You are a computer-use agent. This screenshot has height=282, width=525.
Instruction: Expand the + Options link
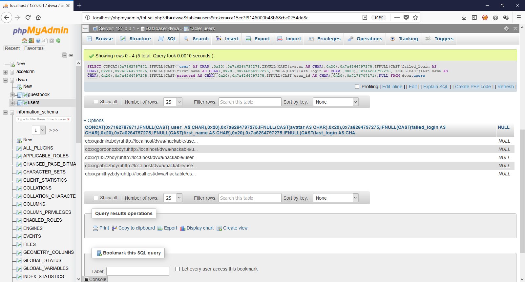click(x=94, y=120)
